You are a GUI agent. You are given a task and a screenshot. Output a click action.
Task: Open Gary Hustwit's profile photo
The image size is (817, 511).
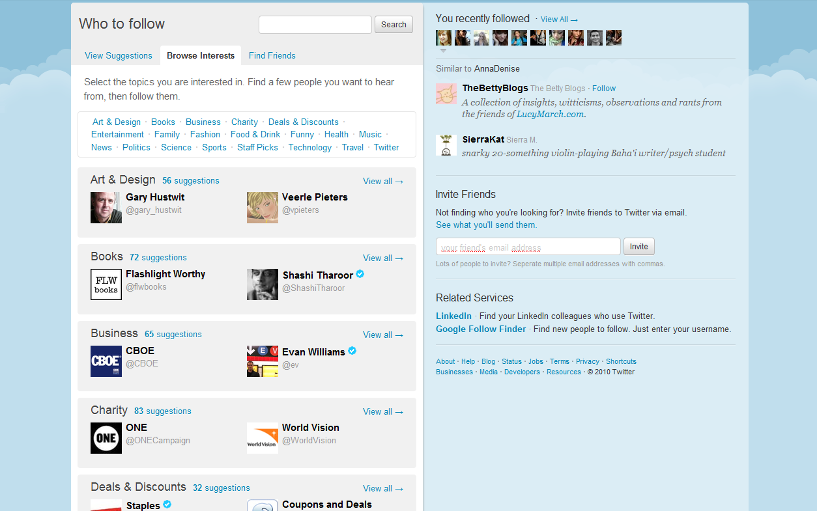point(106,208)
